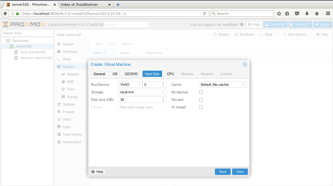Open the Firefox hamburger menu
This screenshot has height=186, width=333.
coord(328,14)
